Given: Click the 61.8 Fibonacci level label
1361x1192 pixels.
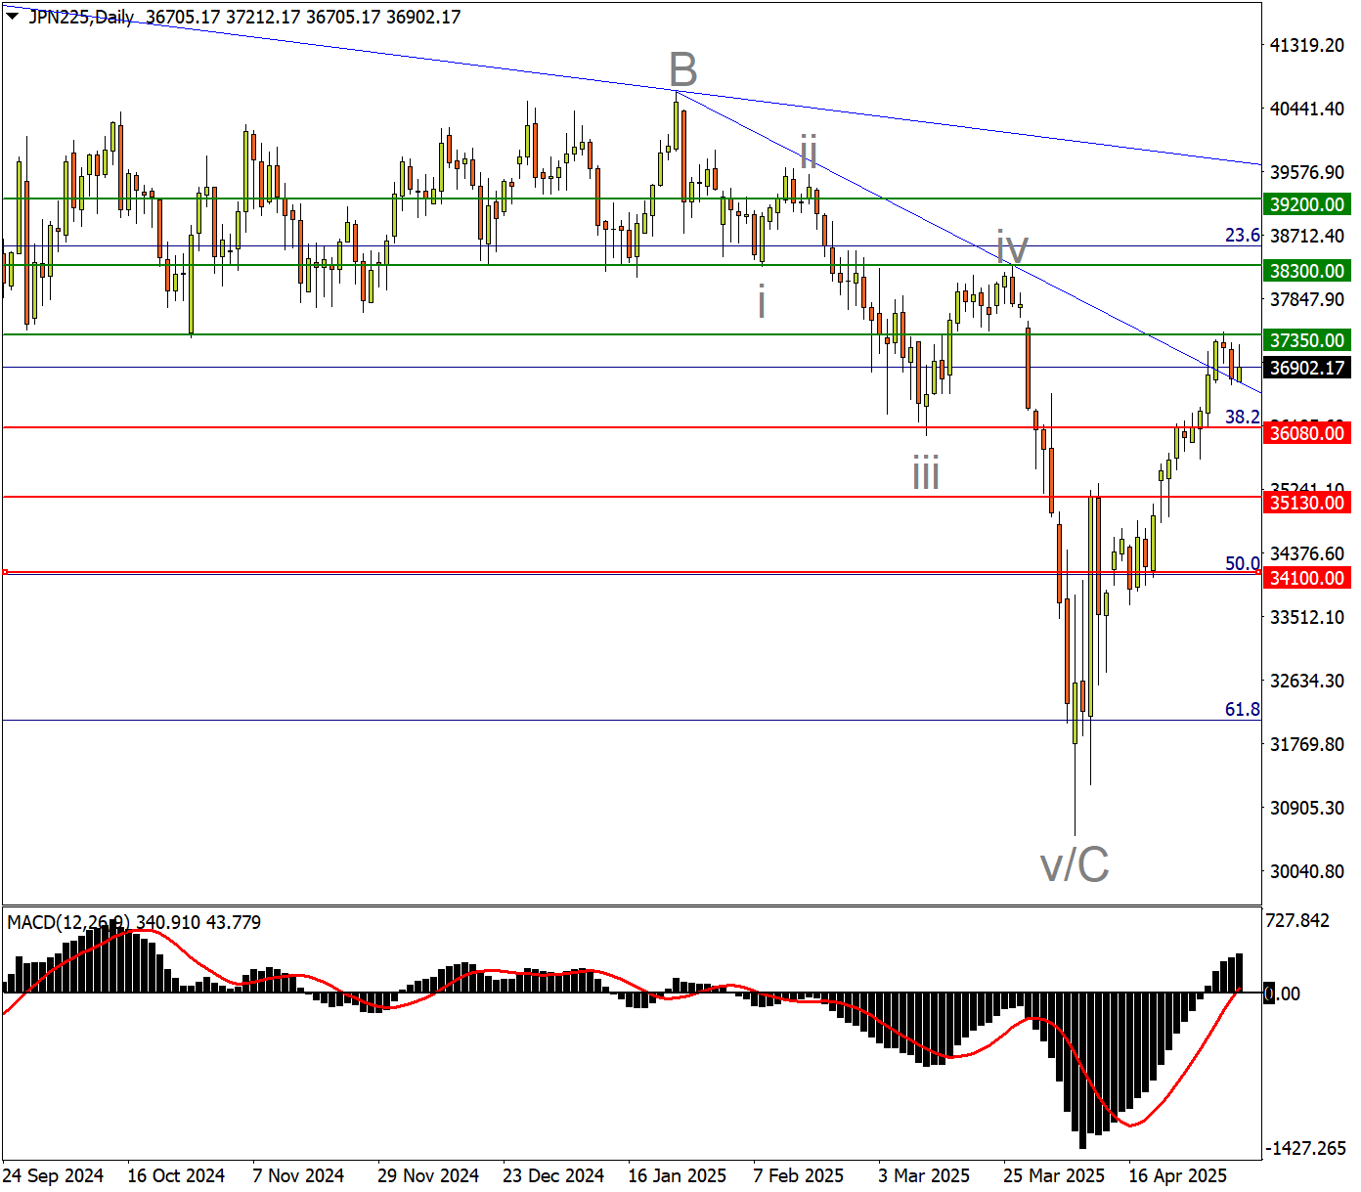Looking at the screenshot, I should click(x=1242, y=709).
